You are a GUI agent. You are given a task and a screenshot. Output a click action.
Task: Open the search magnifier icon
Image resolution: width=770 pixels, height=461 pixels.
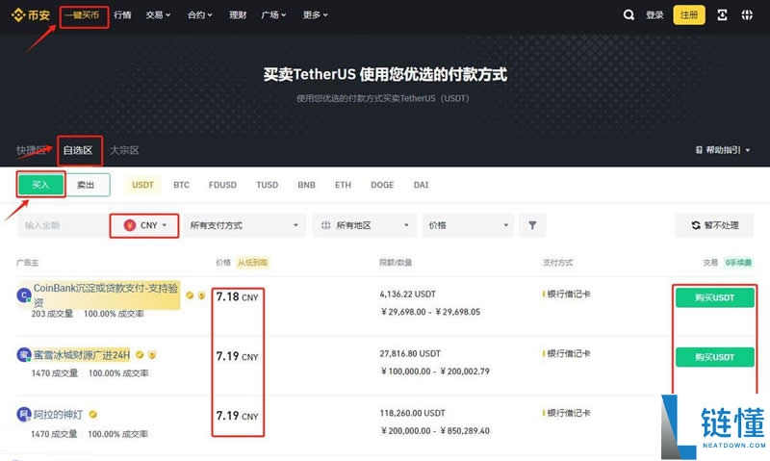pyautogui.click(x=629, y=15)
